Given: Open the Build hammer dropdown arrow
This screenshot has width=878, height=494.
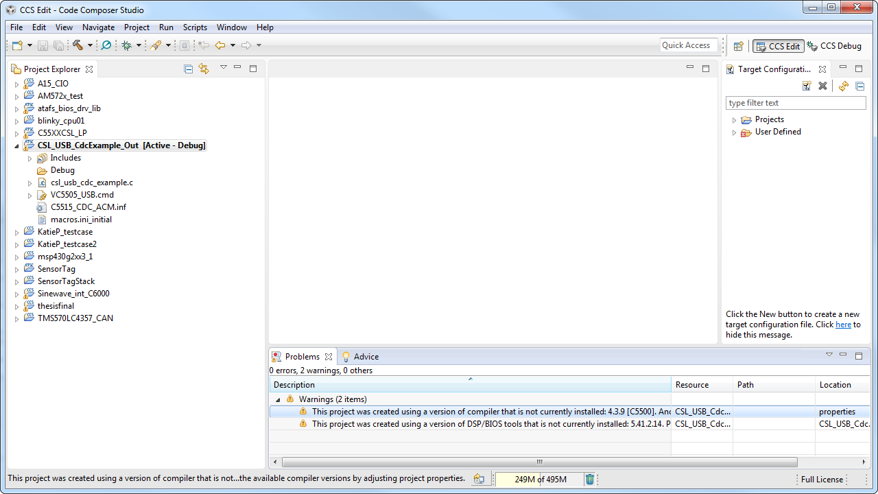Looking at the screenshot, I should [x=90, y=45].
